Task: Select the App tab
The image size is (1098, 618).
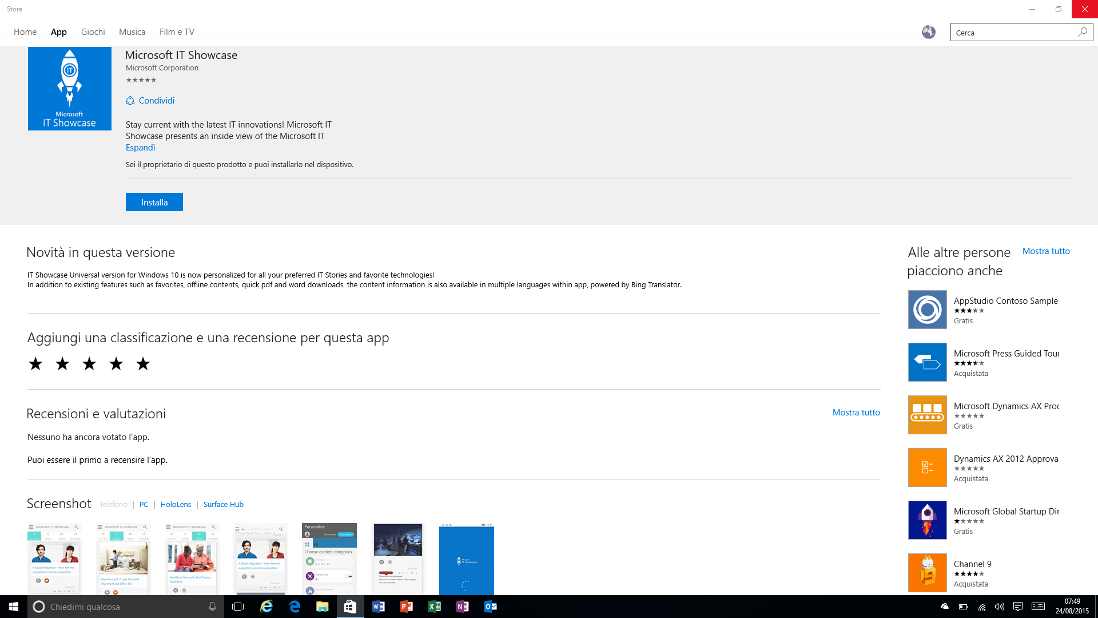Action: click(59, 32)
